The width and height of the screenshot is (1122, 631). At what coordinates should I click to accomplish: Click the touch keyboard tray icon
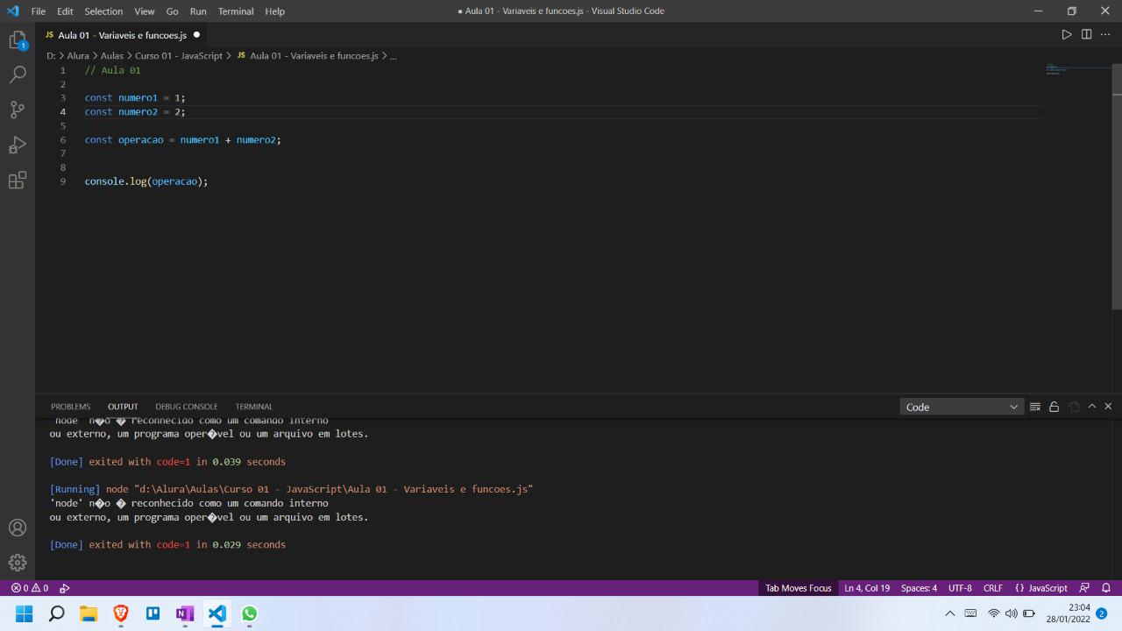pos(971,614)
